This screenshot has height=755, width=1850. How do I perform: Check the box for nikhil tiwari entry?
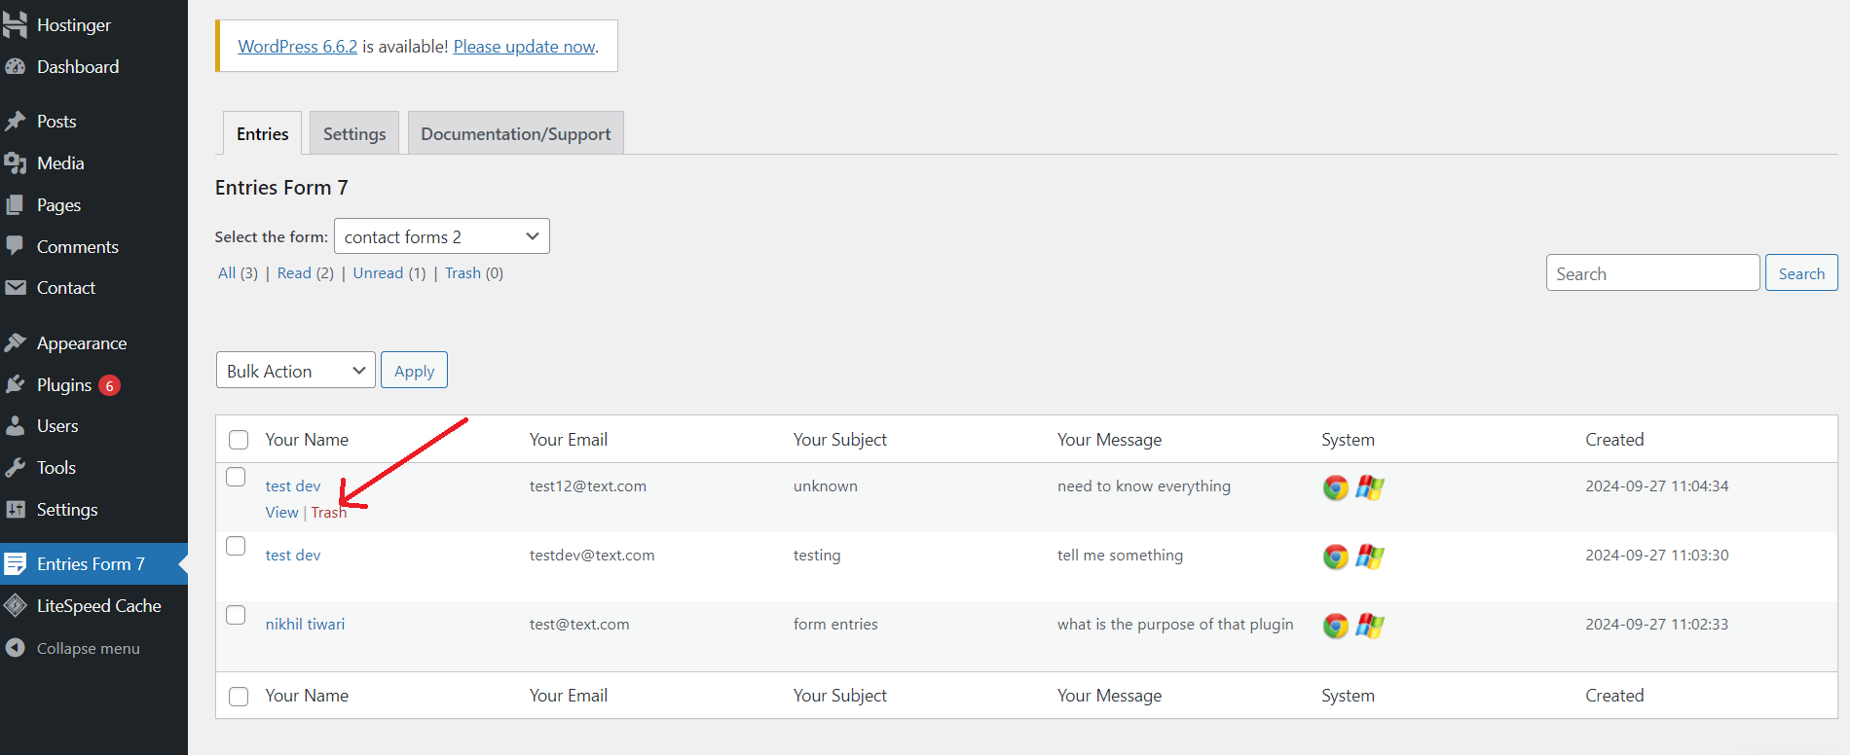coord(236,615)
